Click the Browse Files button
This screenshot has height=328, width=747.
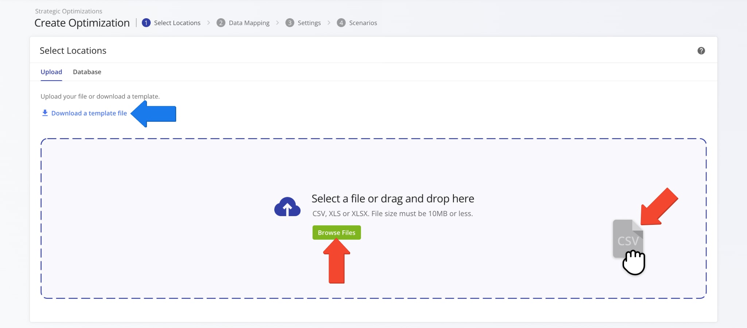(x=336, y=232)
